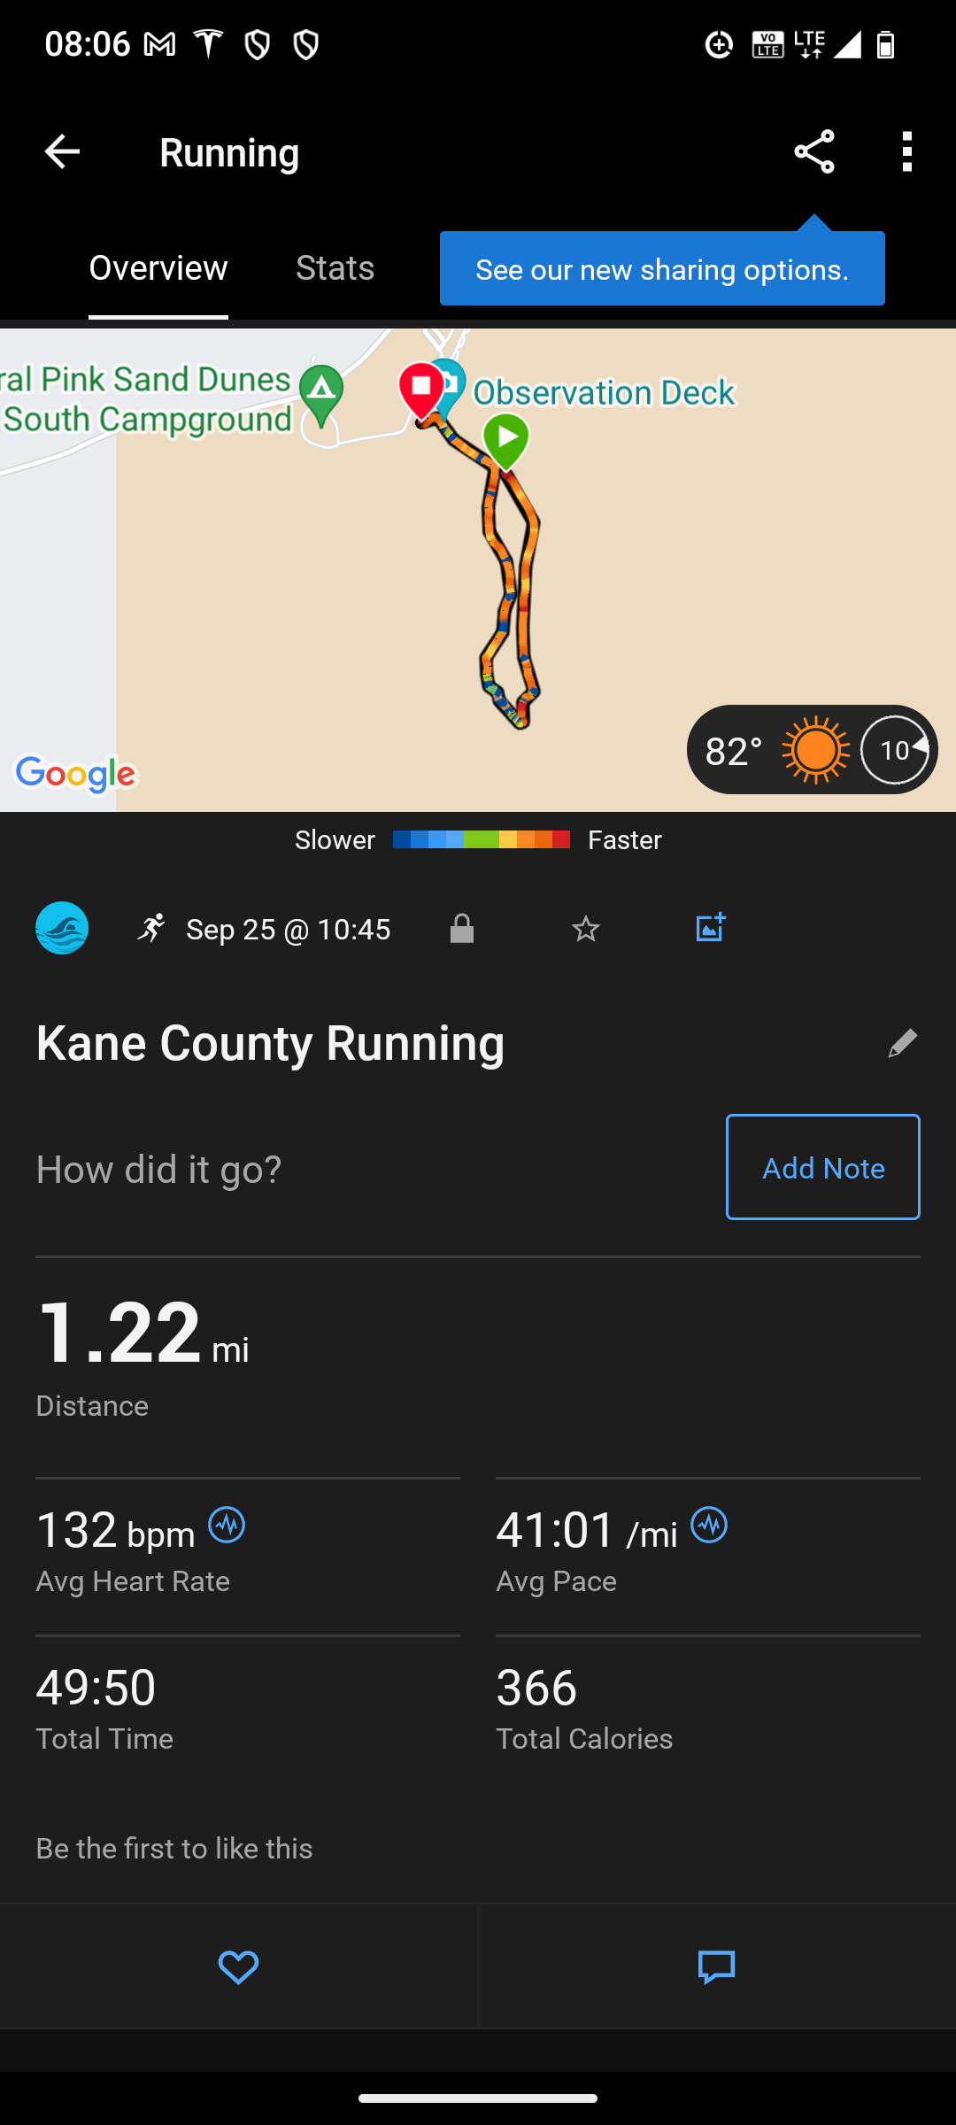This screenshot has width=956, height=2125.
Task: Click the pace color gradient legend
Action: pyautogui.click(x=482, y=839)
